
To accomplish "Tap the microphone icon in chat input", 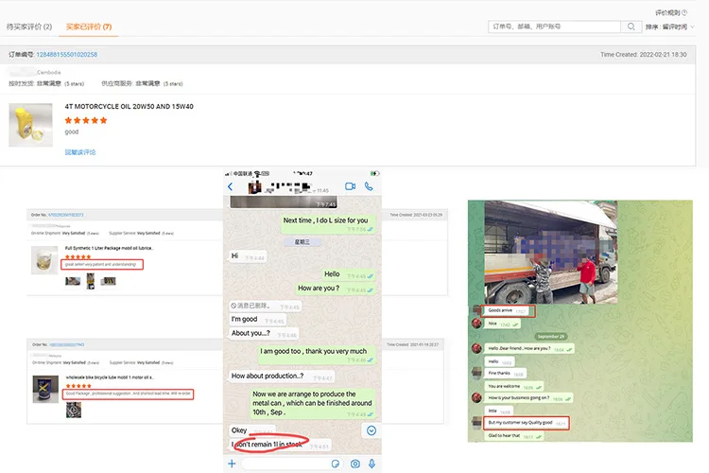I will 372,464.
